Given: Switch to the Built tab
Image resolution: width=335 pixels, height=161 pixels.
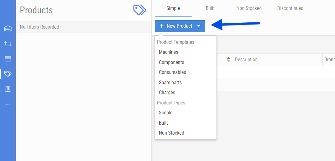Looking at the screenshot, I should click(x=210, y=8).
